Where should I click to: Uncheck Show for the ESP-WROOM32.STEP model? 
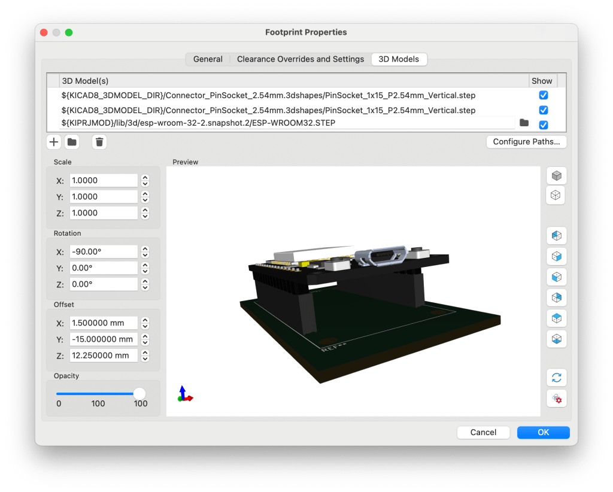[544, 124]
